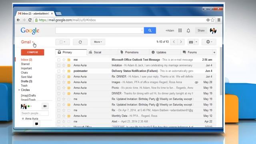Image resolution: width=256 pixels, height=144 pixels.
Task: Add a new inbox tab with plus
Action: pos(214,52)
